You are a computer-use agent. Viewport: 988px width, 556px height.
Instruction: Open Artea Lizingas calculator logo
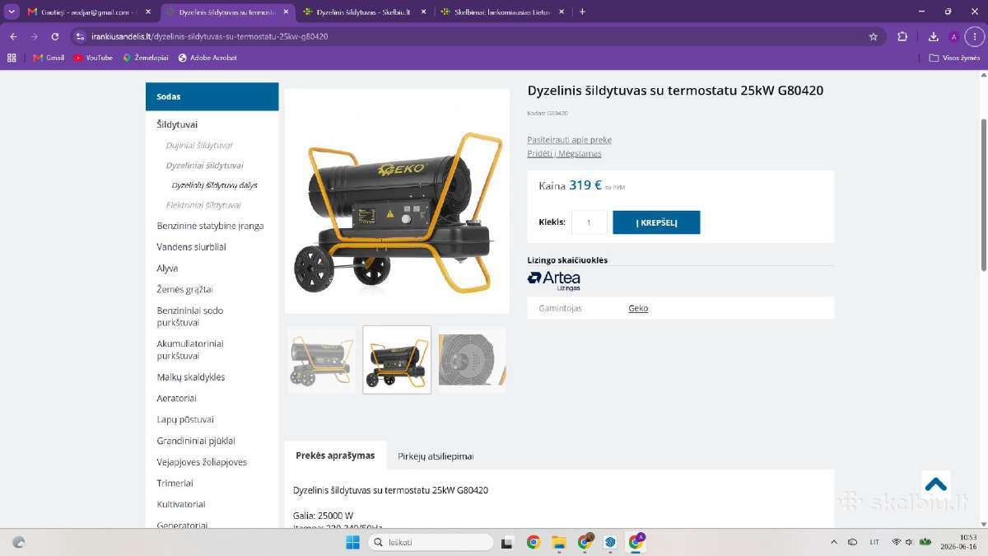[x=554, y=281]
